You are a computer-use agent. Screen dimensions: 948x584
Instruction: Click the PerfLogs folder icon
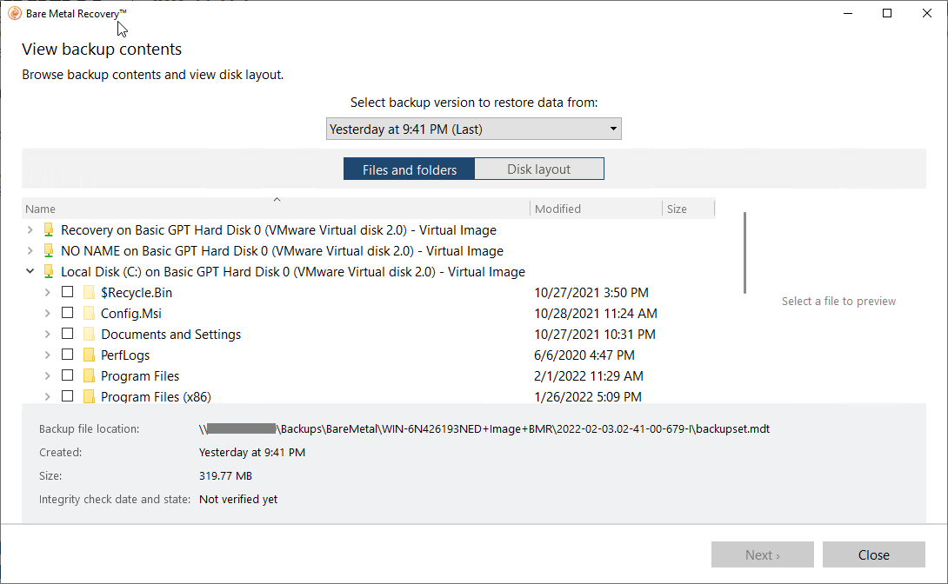click(x=89, y=355)
